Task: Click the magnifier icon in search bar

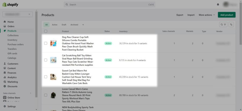Action: [67, 5]
